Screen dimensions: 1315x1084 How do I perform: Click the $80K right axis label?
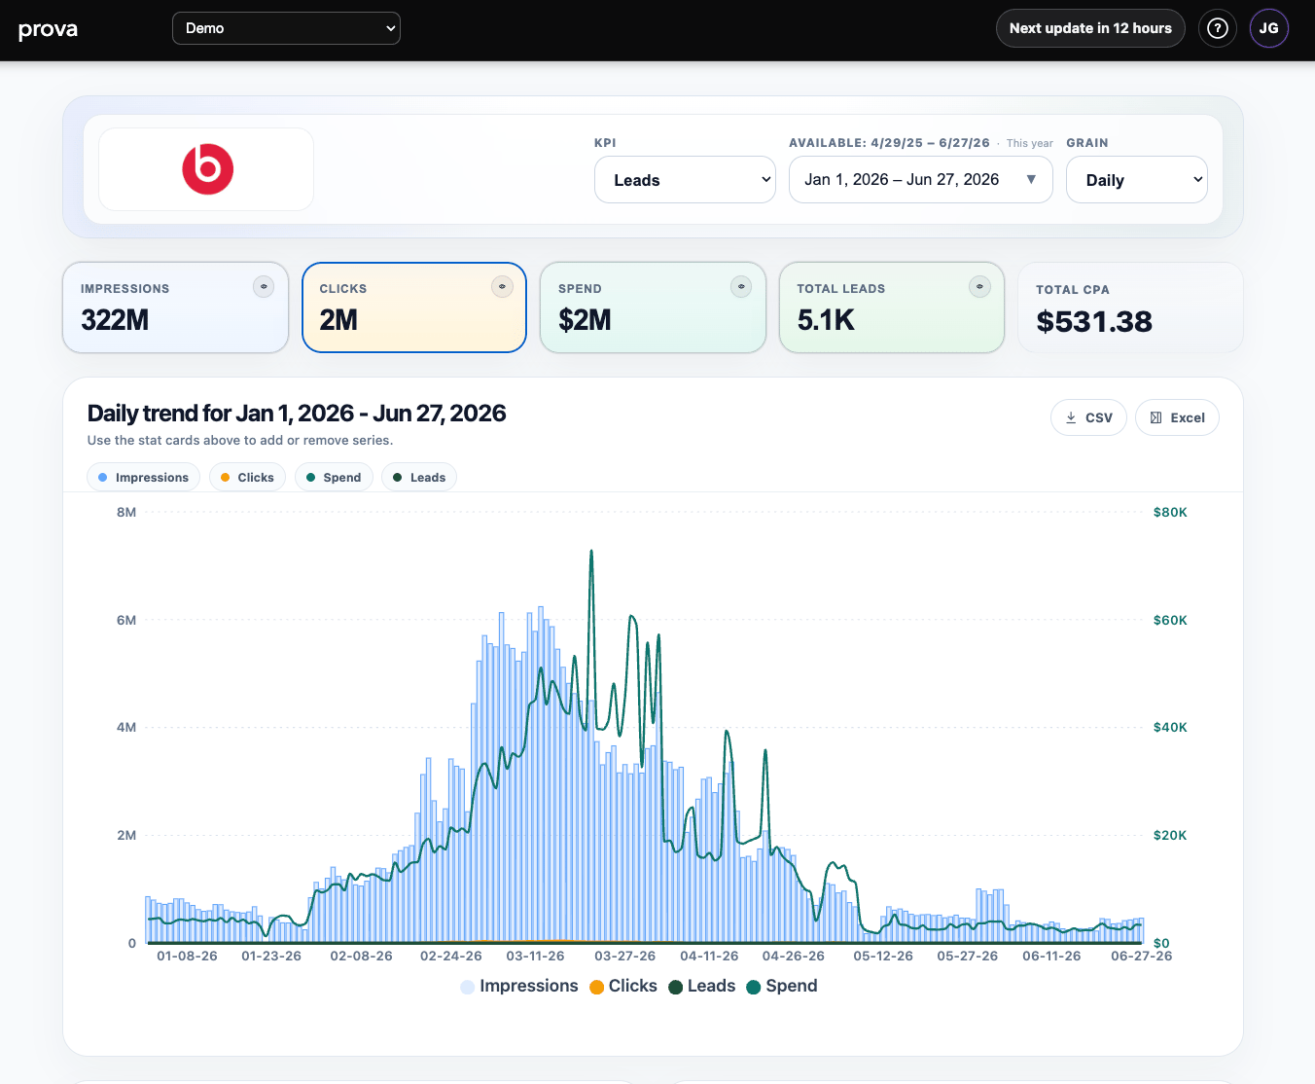point(1170,513)
